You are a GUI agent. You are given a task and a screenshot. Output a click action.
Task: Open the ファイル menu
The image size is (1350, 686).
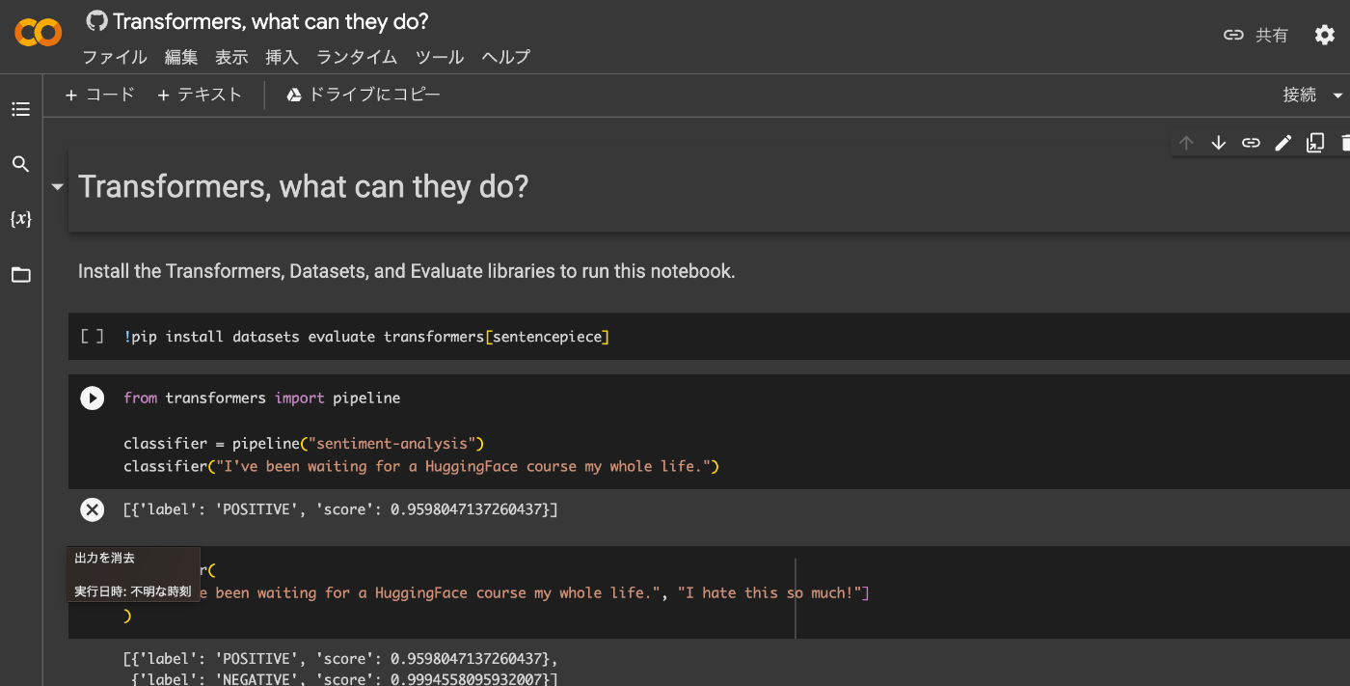point(115,57)
